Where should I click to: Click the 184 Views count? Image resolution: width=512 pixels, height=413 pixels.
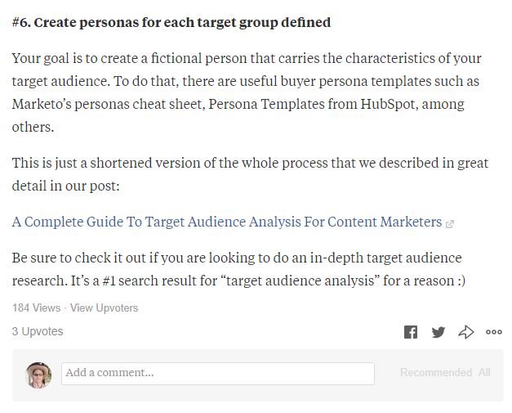[36, 308]
